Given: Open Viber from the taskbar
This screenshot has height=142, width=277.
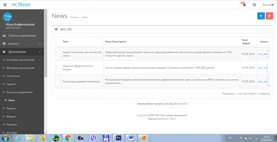Looking at the screenshot, I should click(93, 138).
